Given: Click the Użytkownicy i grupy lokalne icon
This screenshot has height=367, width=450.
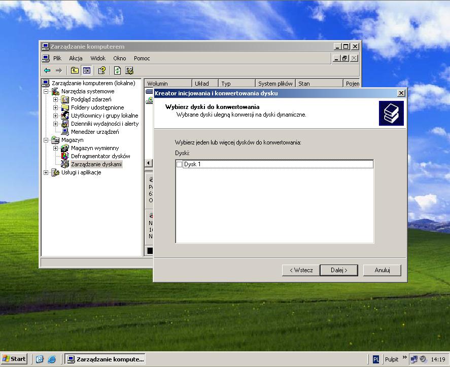Looking at the screenshot, I should tap(65, 116).
